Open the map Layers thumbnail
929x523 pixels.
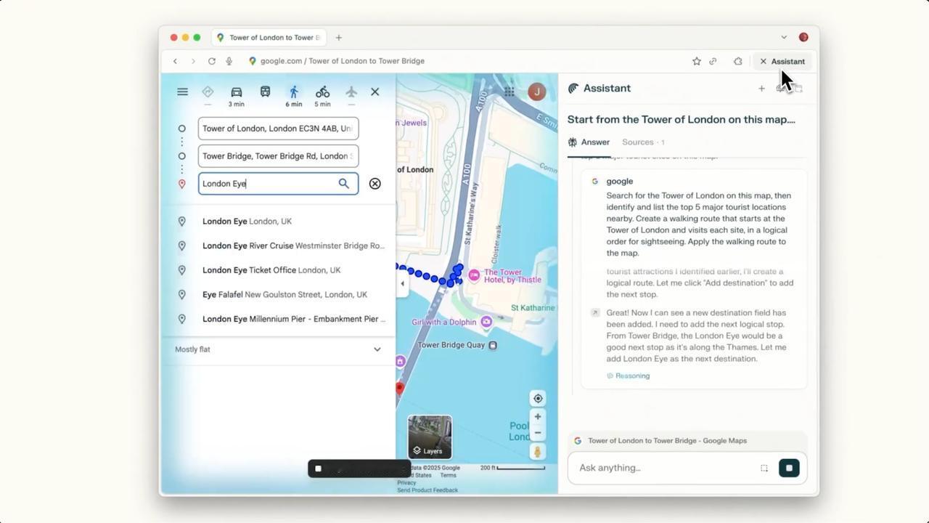430,437
